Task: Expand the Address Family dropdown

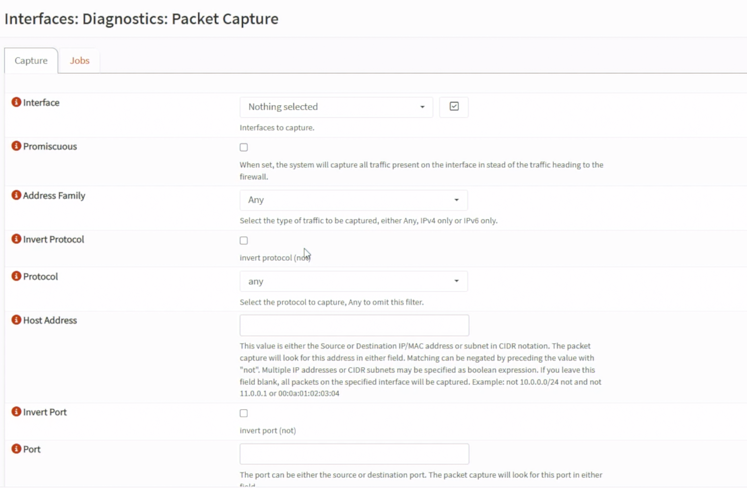Action: pos(354,200)
